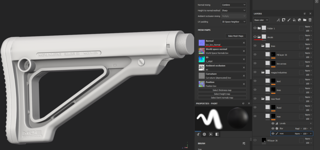
Task: Toggle visibility of moe paint effect
Action: tap(273, 134)
